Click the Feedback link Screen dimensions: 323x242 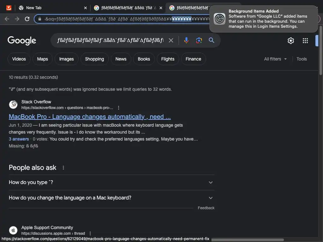206,208
